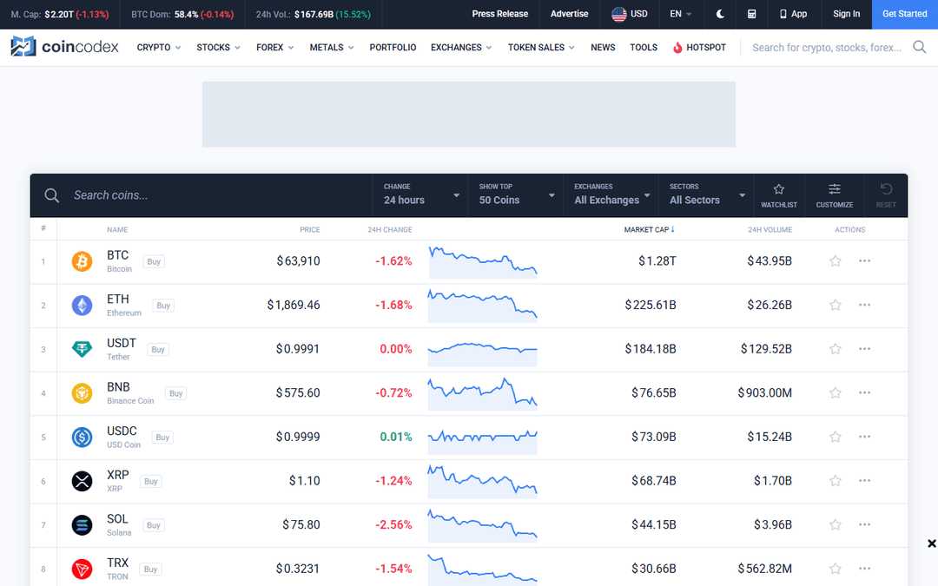Open more actions for TRX row
Image resolution: width=938 pixels, height=586 pixels.
[x=864, y=569]
